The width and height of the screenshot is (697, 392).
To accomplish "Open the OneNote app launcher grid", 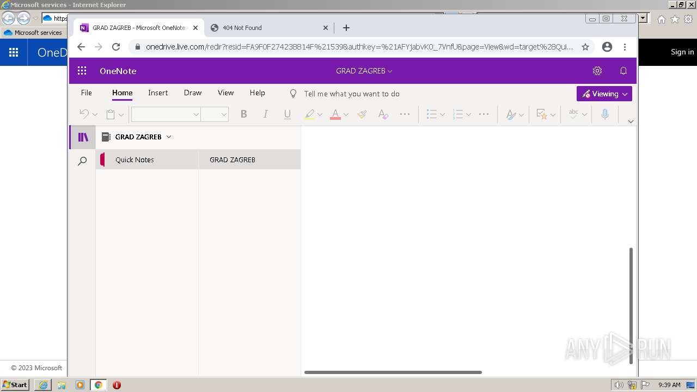I will [82, 71].
